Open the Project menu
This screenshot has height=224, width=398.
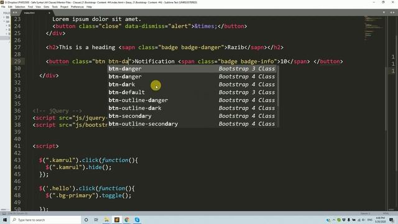click(x=64, y=7)
